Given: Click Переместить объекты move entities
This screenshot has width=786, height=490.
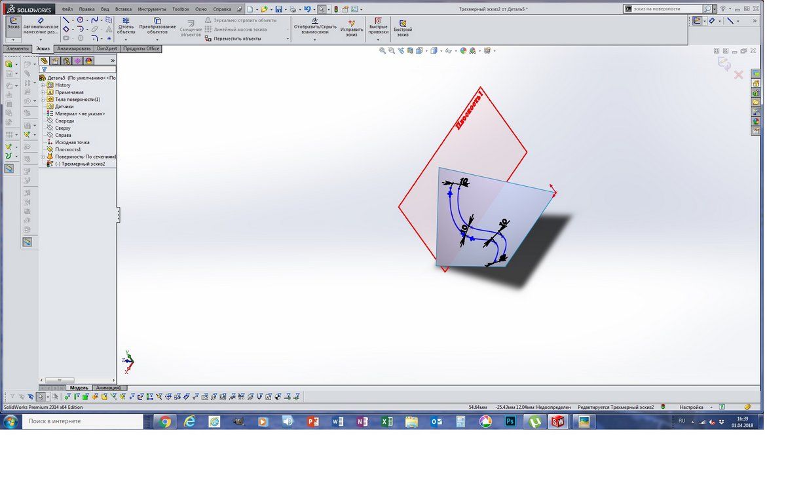Looking at the screenshot, I should [233, 39].
